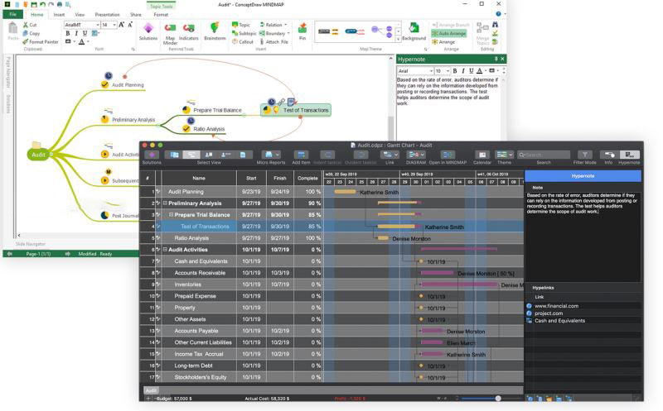Insert a Subtopic from the ribbon
The height and width of the screenshot is (411, 663).
click(x=244, y=33)
